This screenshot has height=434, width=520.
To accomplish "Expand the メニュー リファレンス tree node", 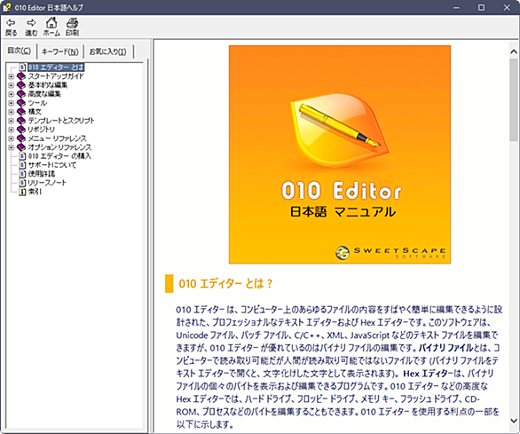I will pyautogui.click(x=11, y=138).
